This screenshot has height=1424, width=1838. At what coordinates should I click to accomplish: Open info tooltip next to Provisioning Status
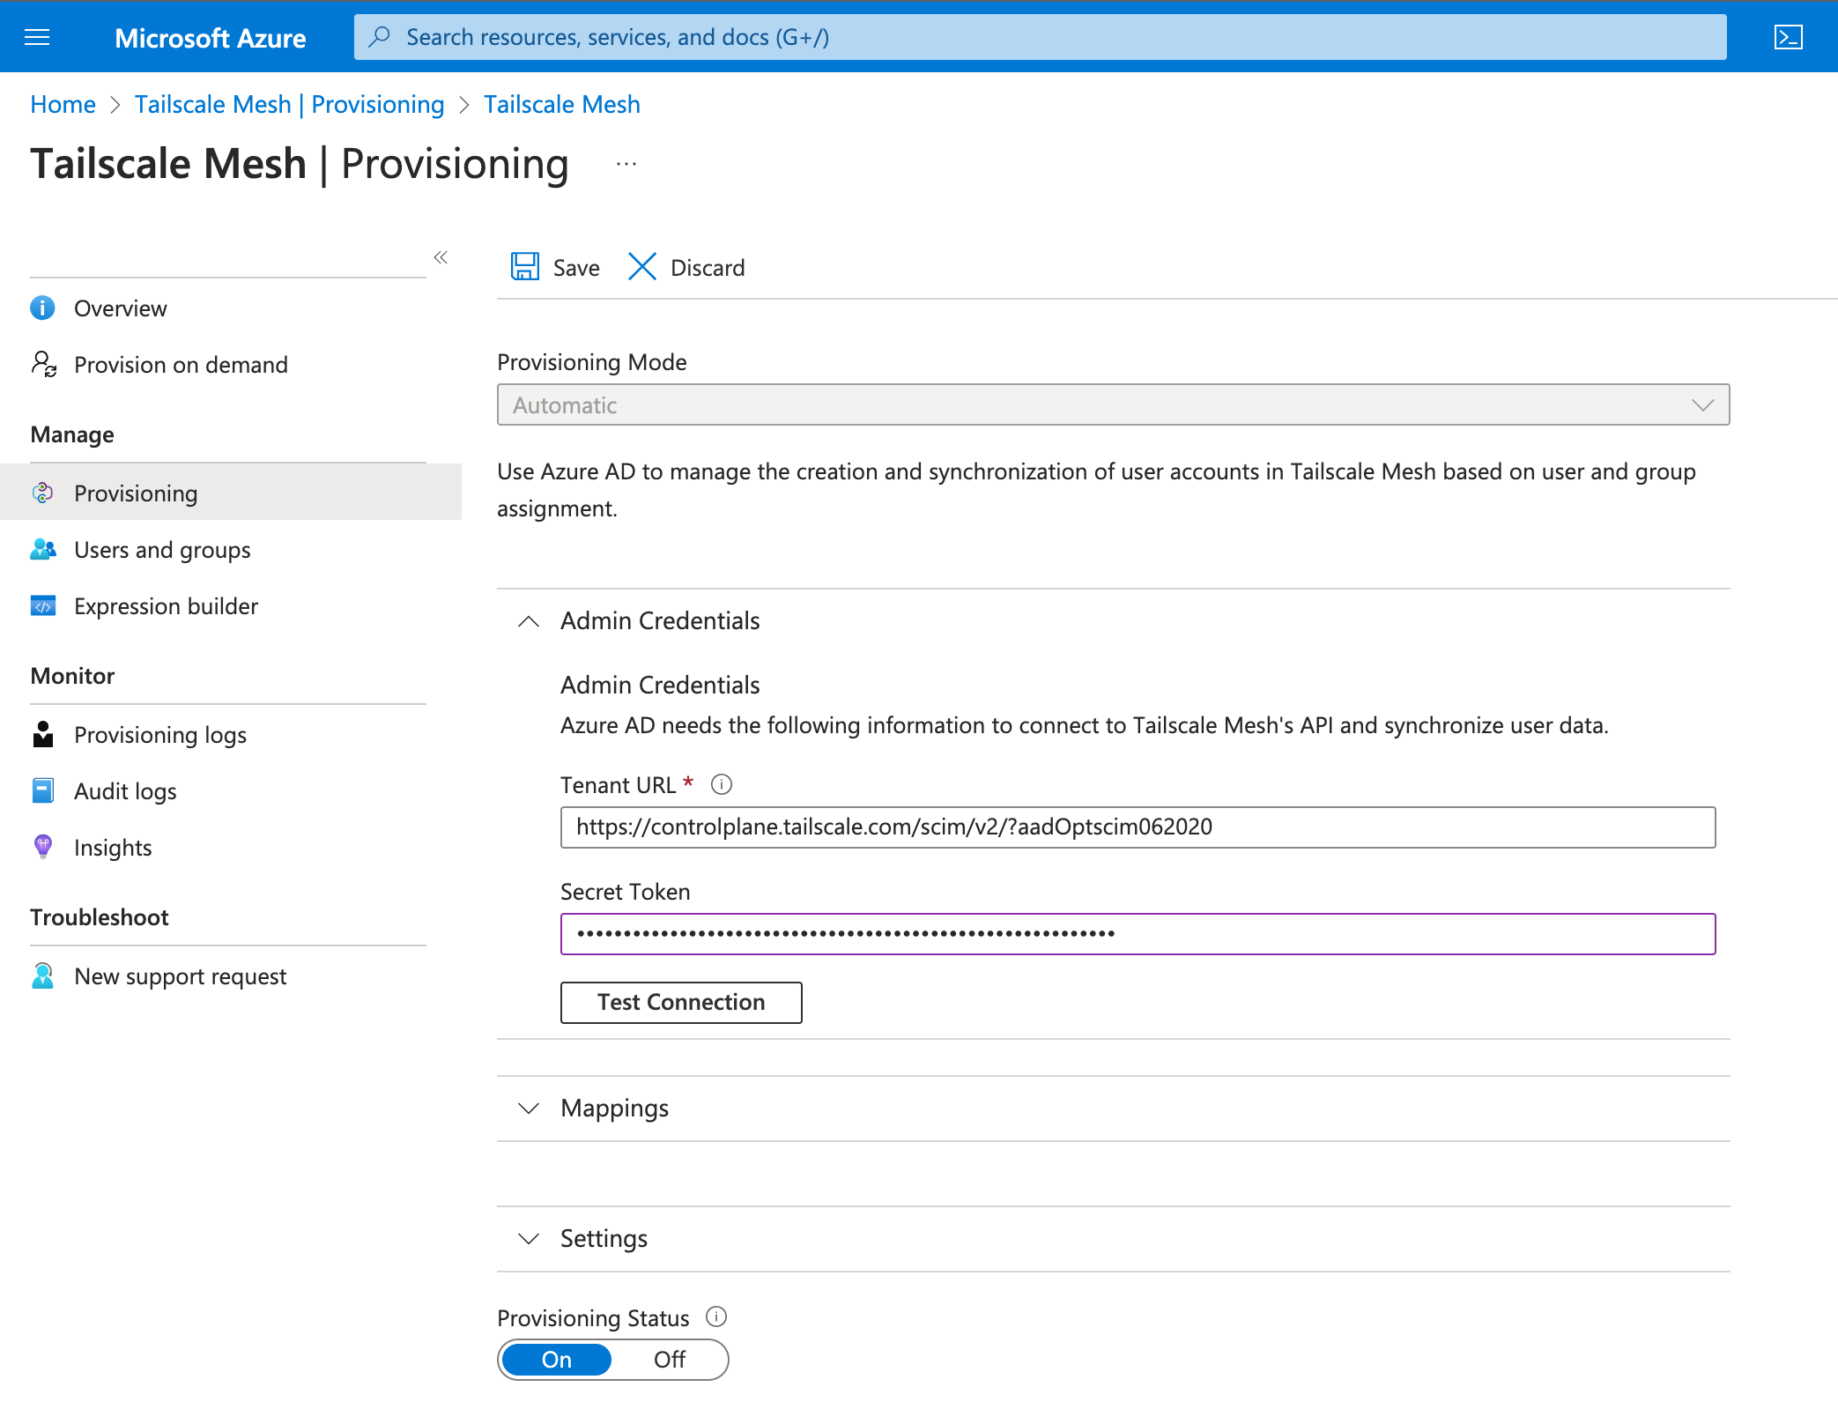tap(716, 1316)
